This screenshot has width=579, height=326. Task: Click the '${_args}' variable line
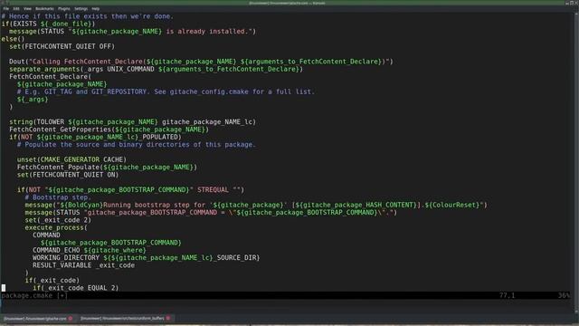(33, 99)
